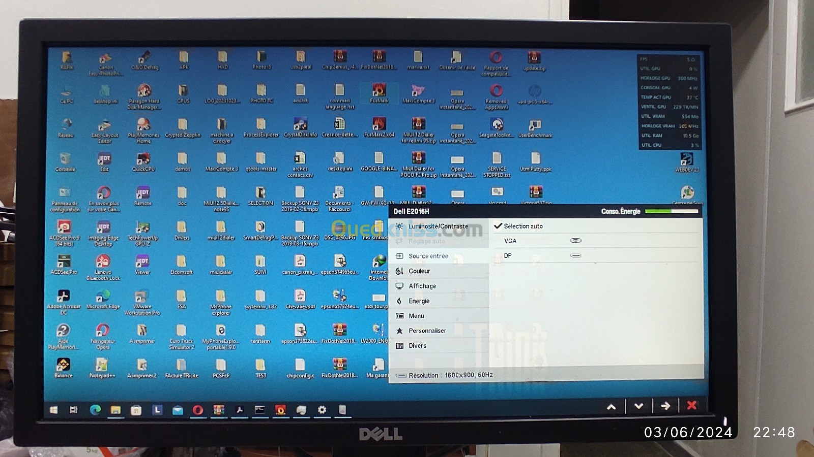Open the chipconfig.c file
The width and height of the screenshot is (814, 457).
point(300,368)
